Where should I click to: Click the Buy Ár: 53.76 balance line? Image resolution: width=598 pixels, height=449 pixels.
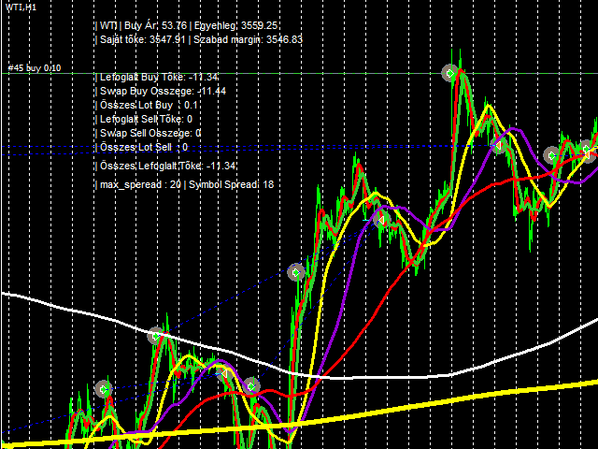coord(187,25)
